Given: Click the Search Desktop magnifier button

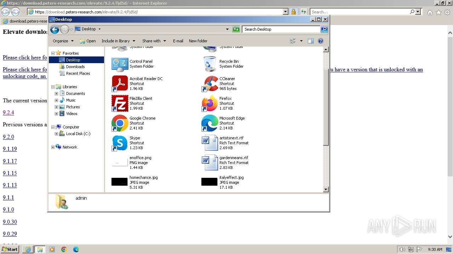Looking at the screenshot, I should click(x=324, y=29).
